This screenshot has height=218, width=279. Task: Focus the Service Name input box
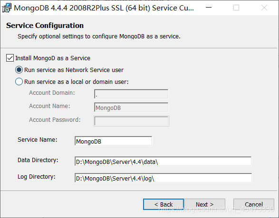click(x=113, y=141)
